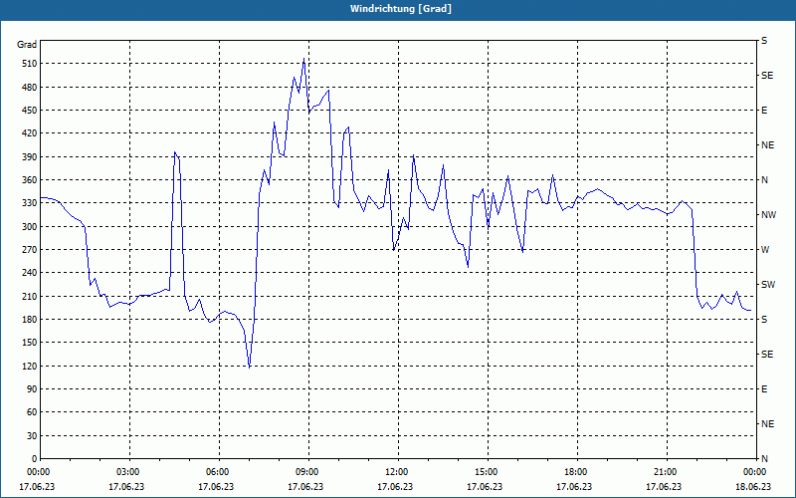
Task: Select the 17.06.23 date under 03:00
Action: click(126, 487)
